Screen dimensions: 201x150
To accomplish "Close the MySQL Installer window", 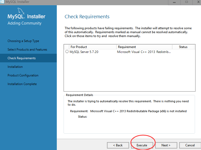I will 197,2.
